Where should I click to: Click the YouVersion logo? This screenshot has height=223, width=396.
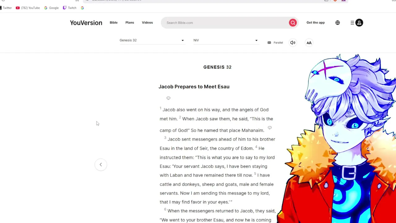coord(86,23)
